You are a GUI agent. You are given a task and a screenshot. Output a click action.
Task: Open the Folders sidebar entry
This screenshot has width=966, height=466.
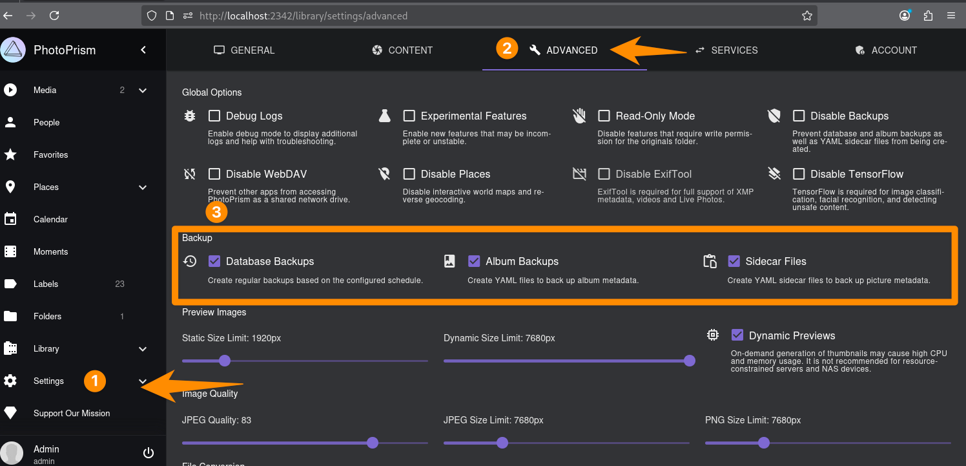click(x=48, y=316)
